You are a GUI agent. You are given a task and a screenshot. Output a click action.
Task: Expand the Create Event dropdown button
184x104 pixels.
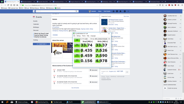[41, 44]
